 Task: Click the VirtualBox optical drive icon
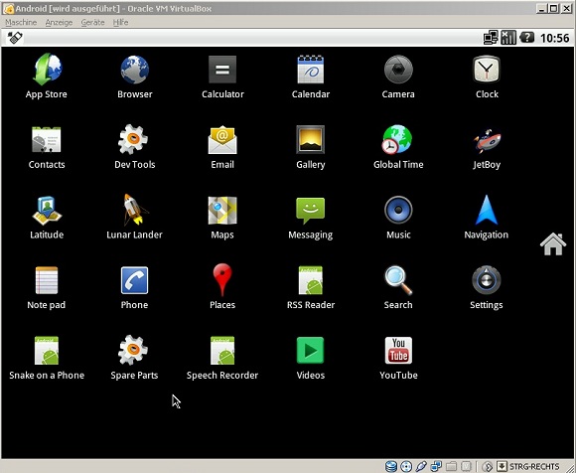point(406,466)
